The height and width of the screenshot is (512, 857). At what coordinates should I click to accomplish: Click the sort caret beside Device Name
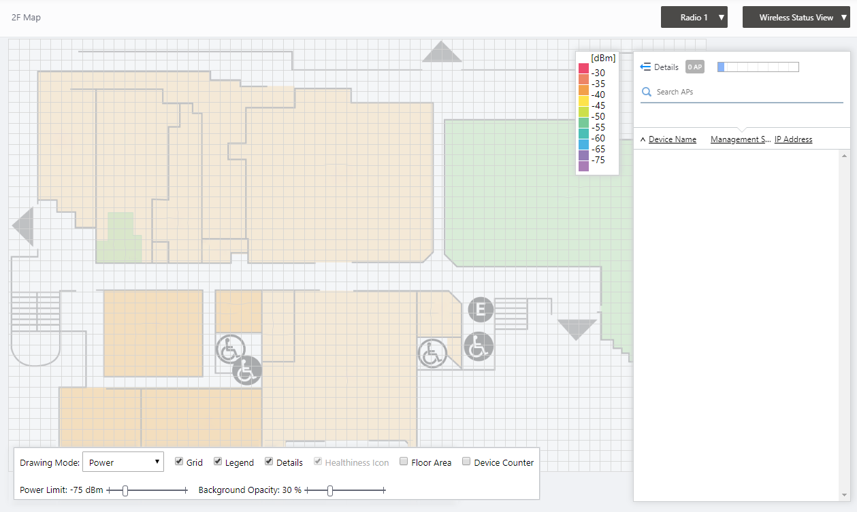tap(643, 140)
